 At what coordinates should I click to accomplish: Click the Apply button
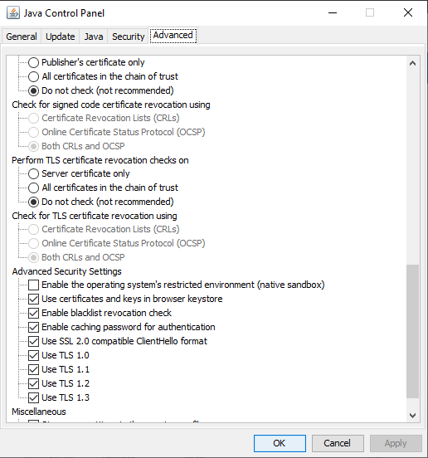(396, 443)
